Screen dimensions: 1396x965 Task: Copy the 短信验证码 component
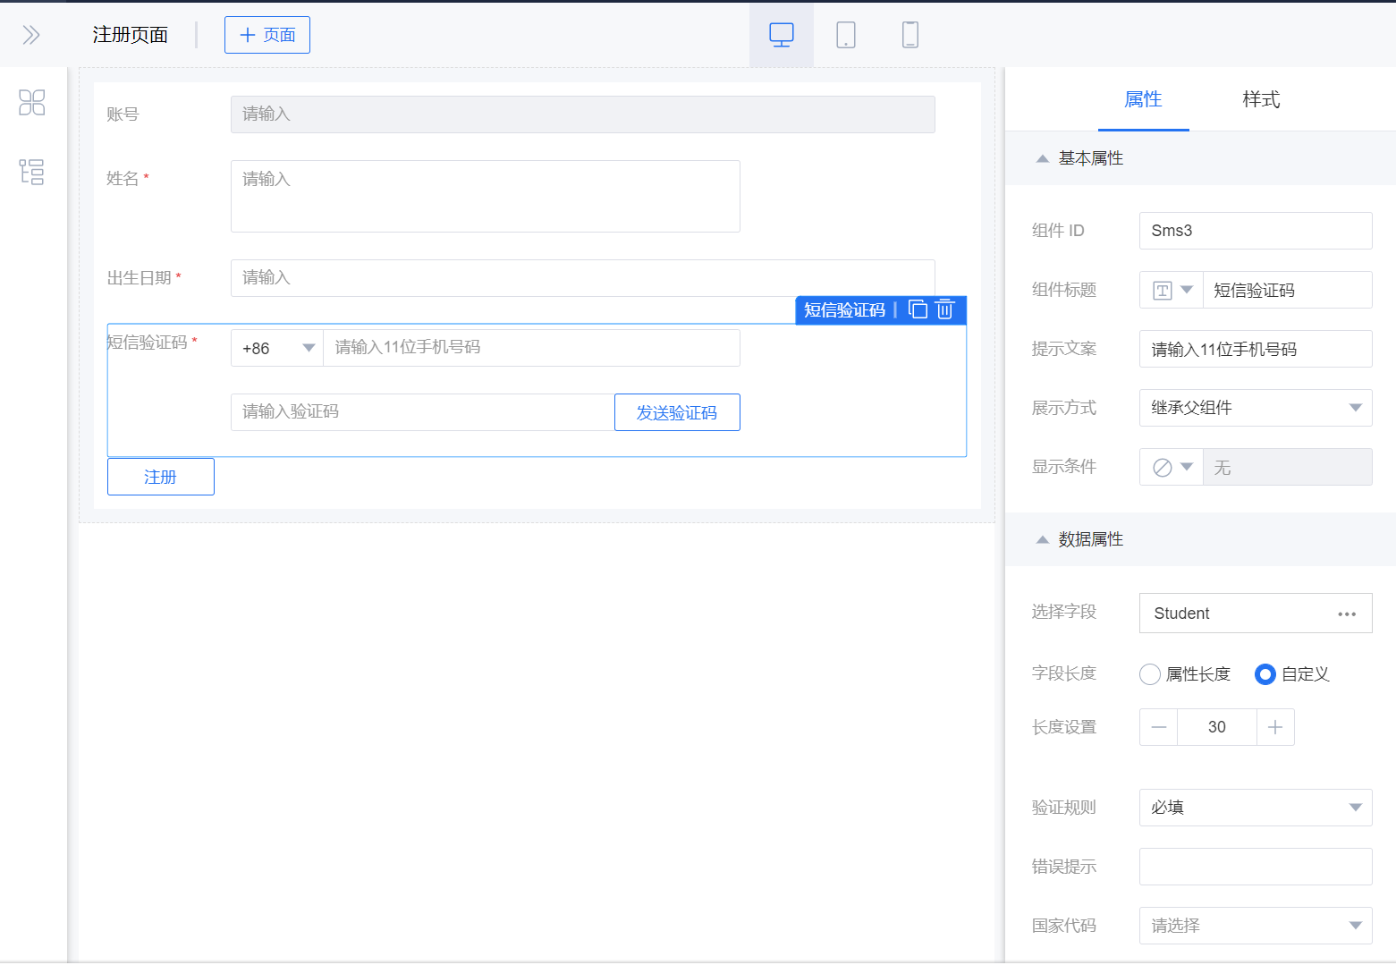tap(918, 309)
